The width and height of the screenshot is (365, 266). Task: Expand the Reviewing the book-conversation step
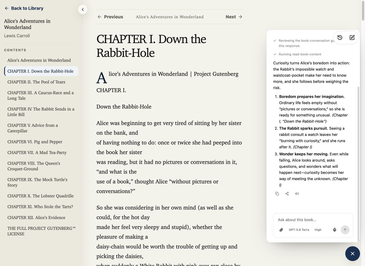[303, 43]
